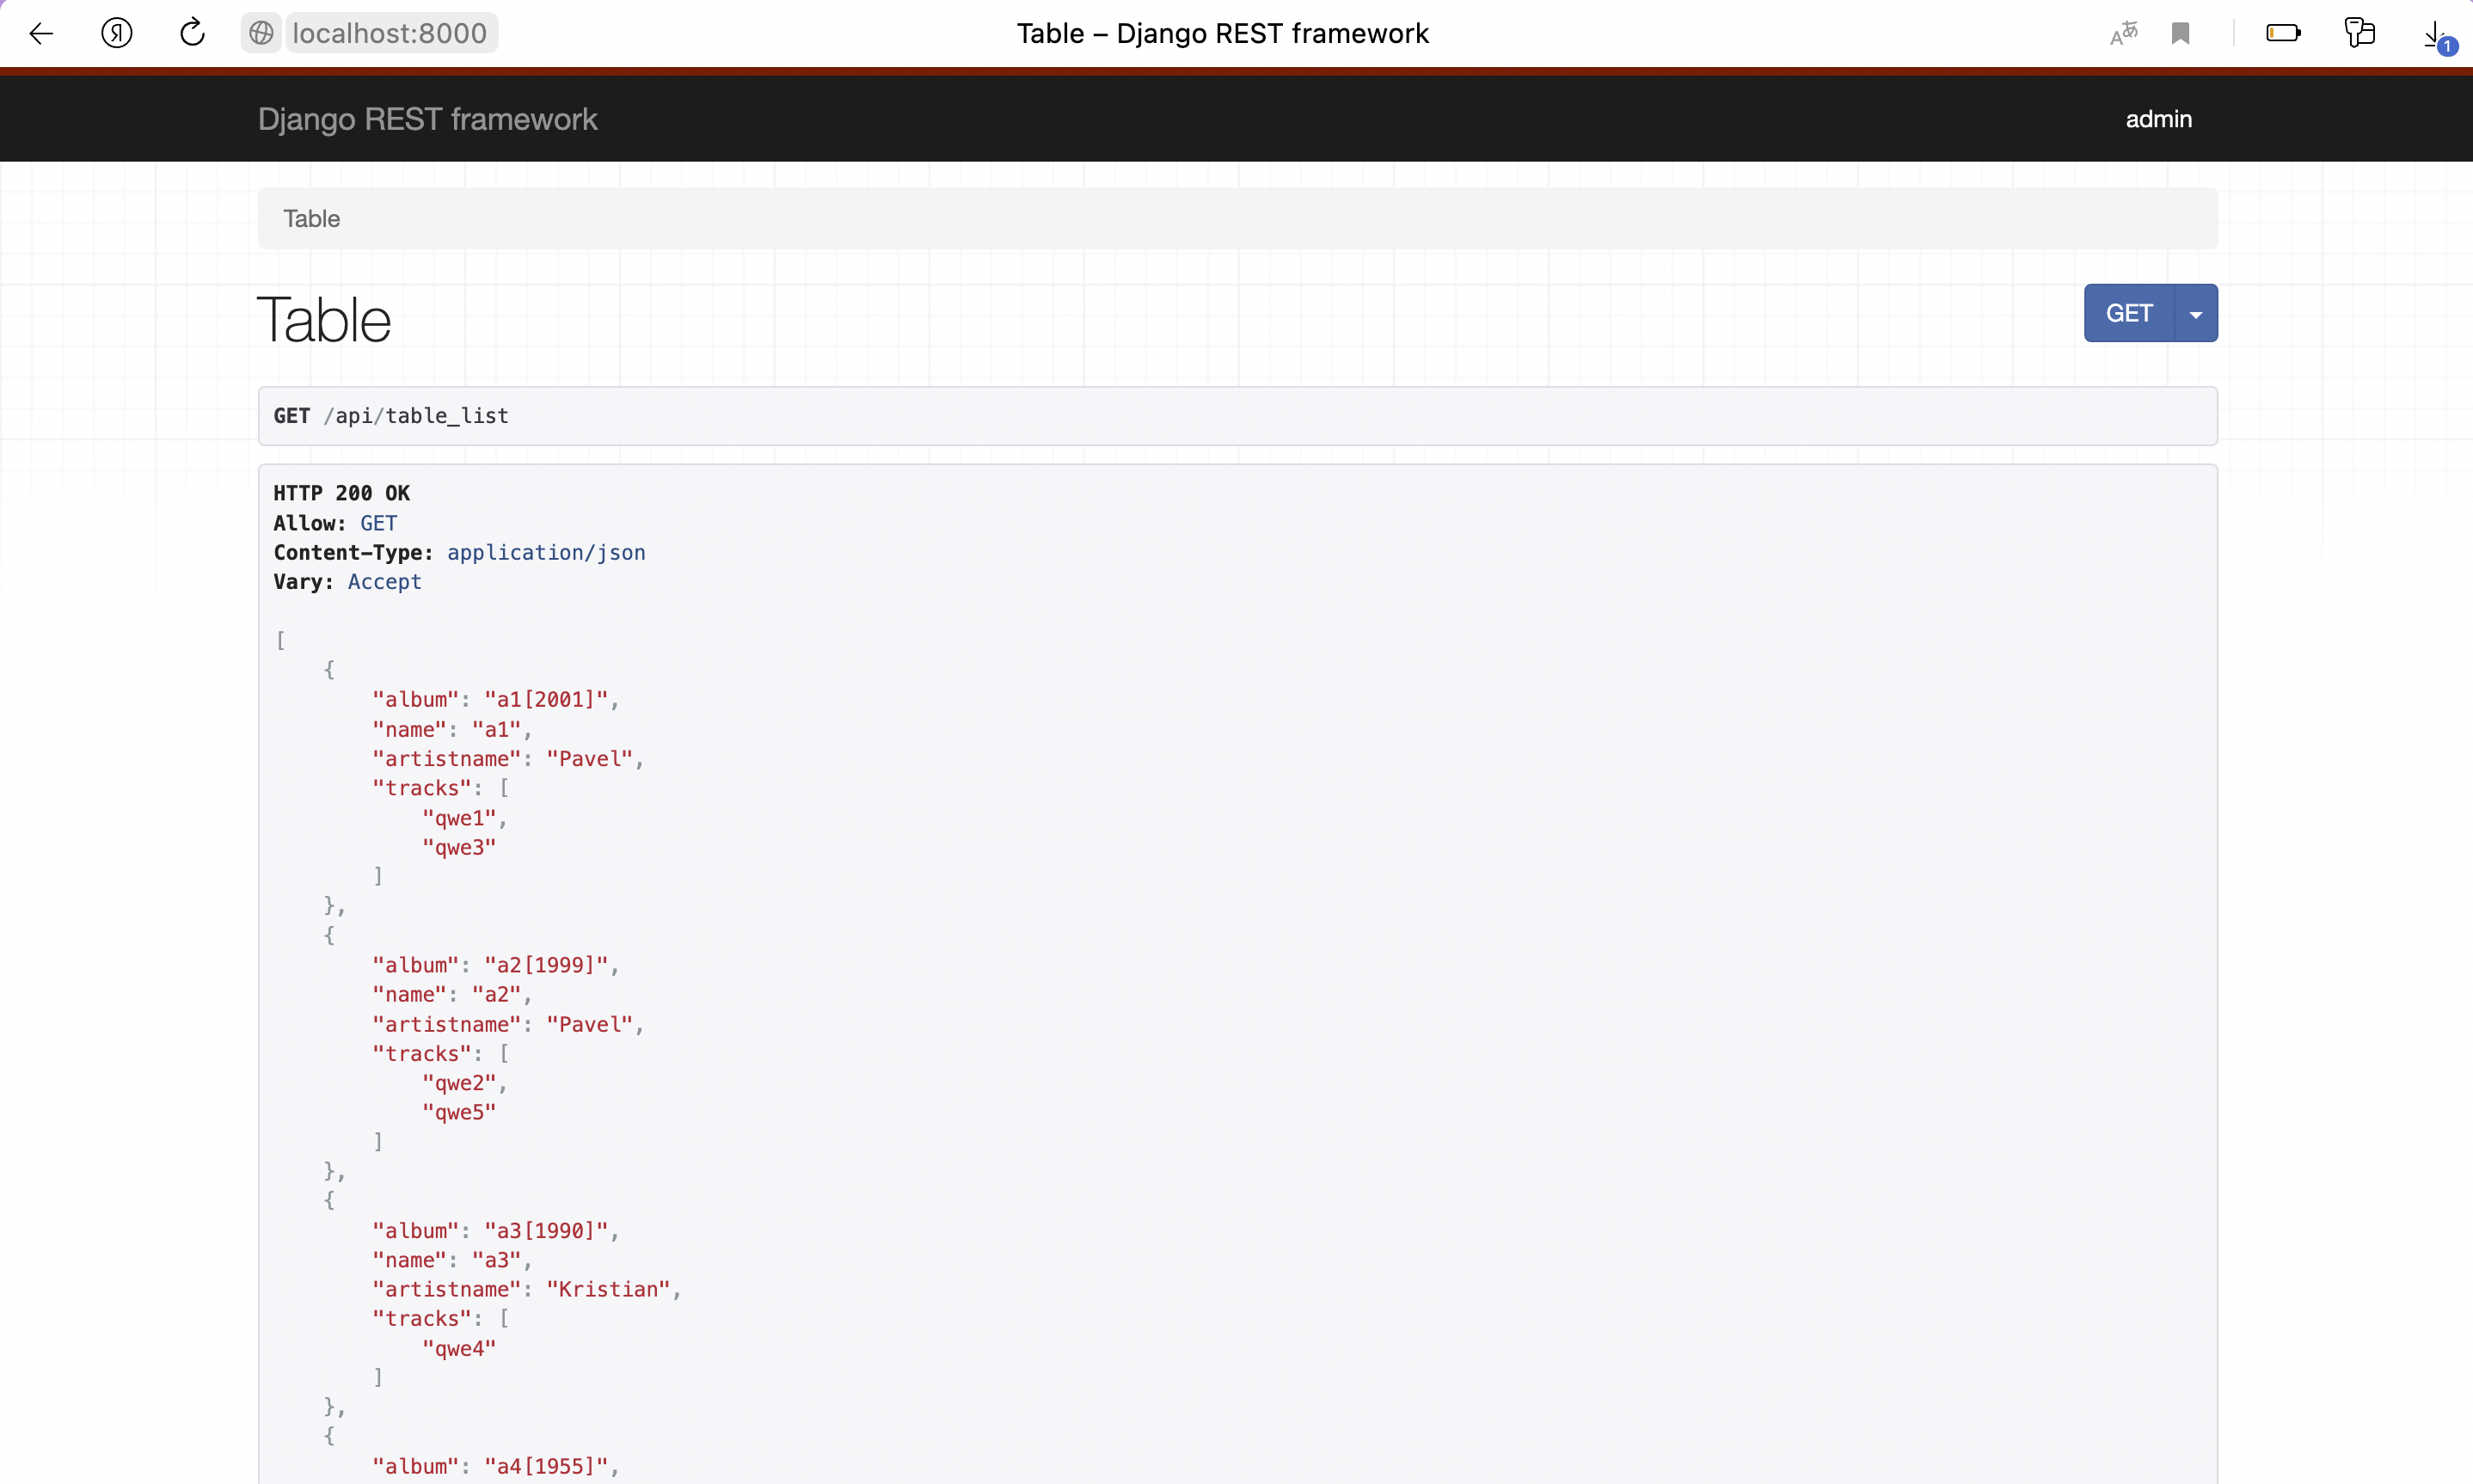This screenshot has width=2473, height=1484.
Task: Click the GET link in Allow header
Action: click(x=378, y=522)
